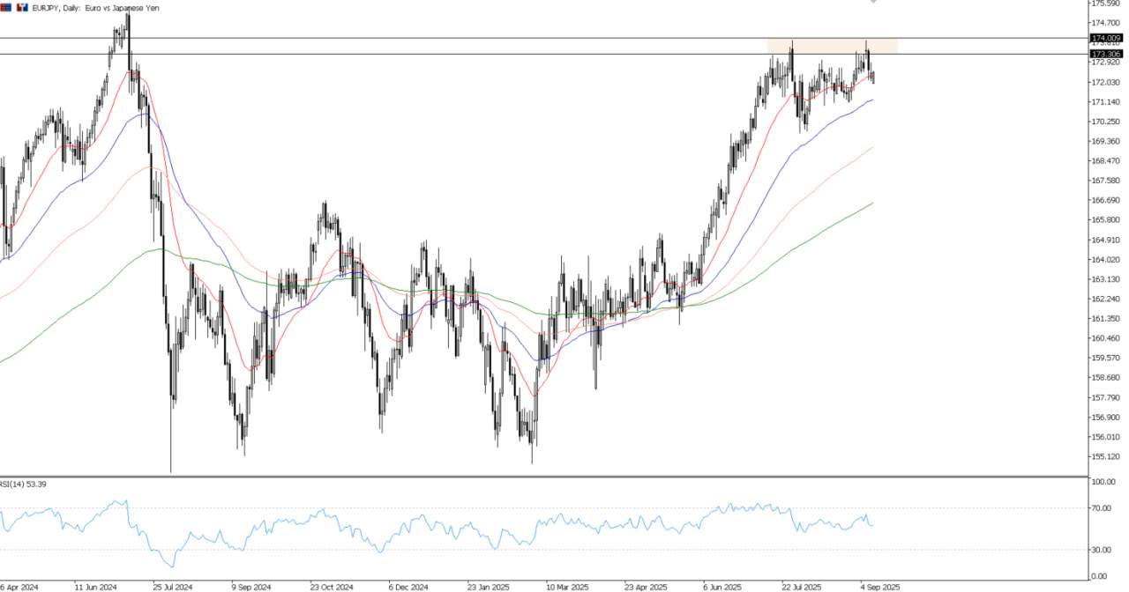
Task: Select the shaded resistance rectangle zone
Action: pos(832,46)
